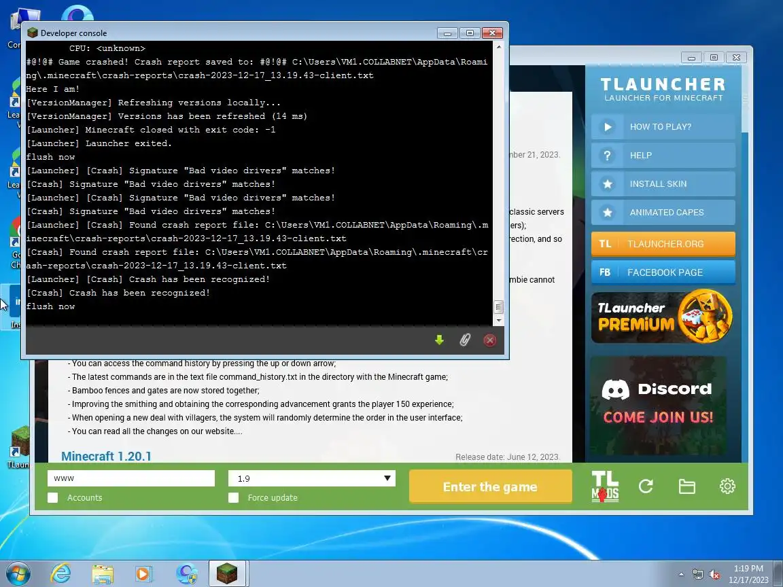
Task: Open the FACEBOOK PAGE link button
Action: tap(663, 272)
